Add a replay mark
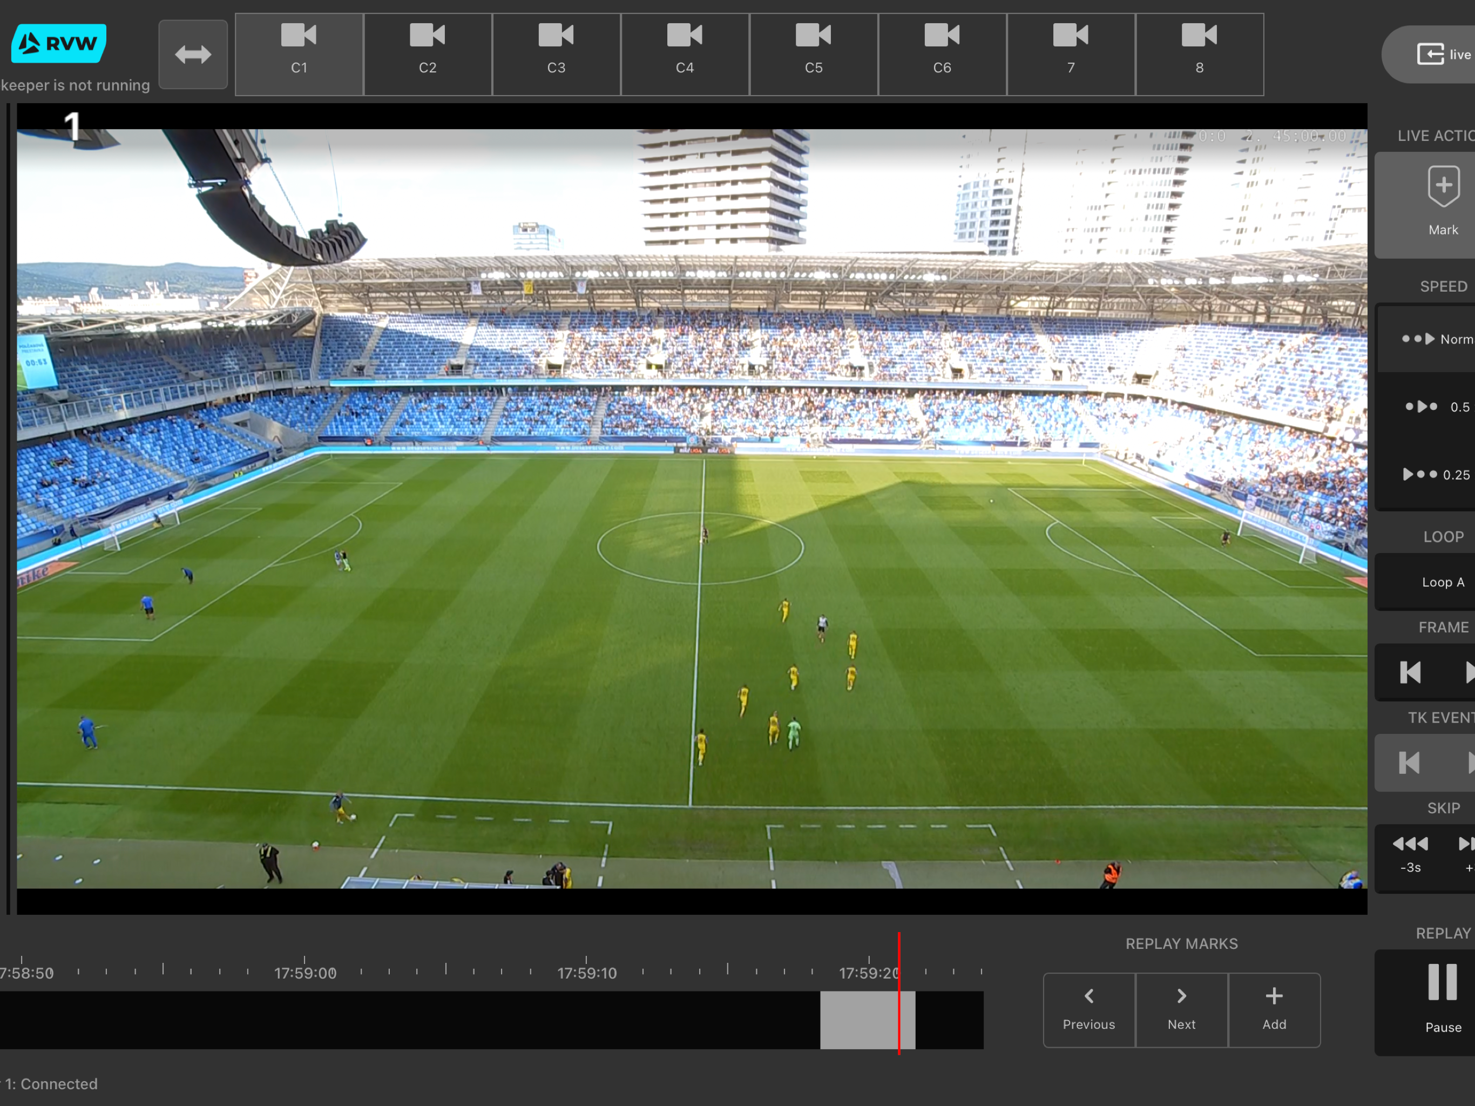Image resolution: width=1475 pixels, height=1106 pixels. pos(1274,1010)
